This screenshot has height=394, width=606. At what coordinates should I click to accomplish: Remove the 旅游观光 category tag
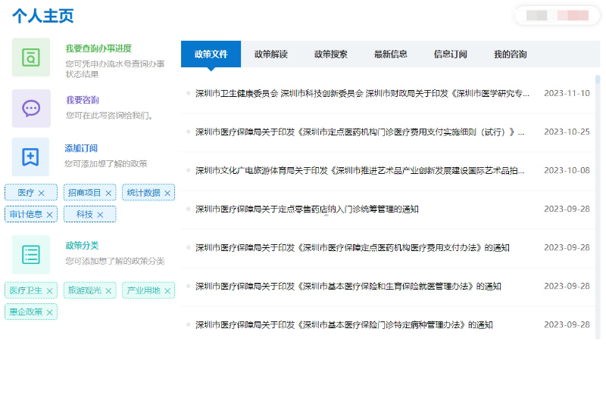click(108, 291)
